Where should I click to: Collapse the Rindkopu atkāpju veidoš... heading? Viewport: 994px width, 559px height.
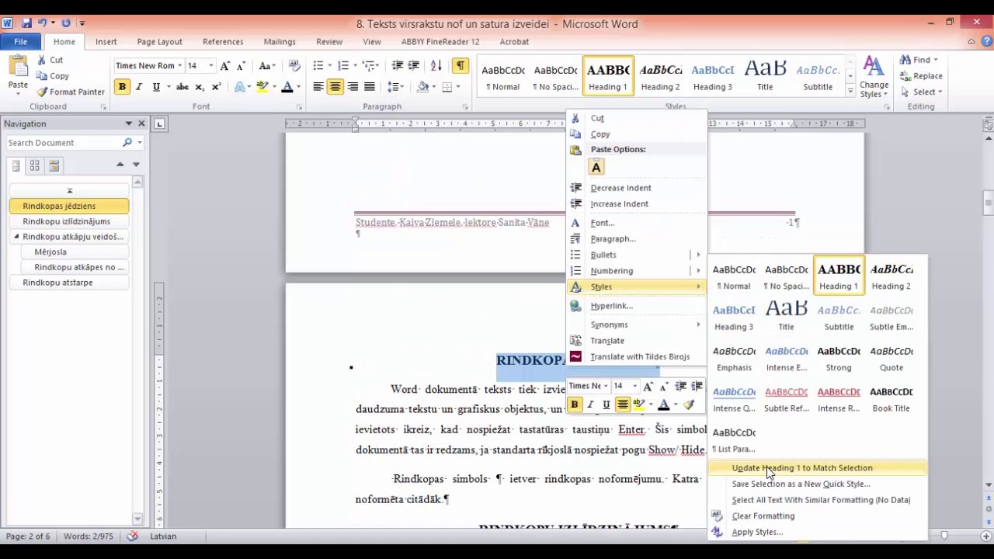(16, 237)
